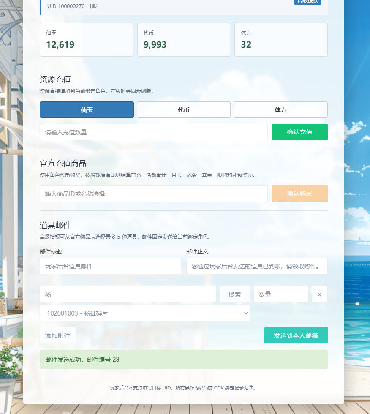Viewport: 370px width, 414px height.
Task: Click the 官方充值商品 section heading
Action: (x=63, y=163)
